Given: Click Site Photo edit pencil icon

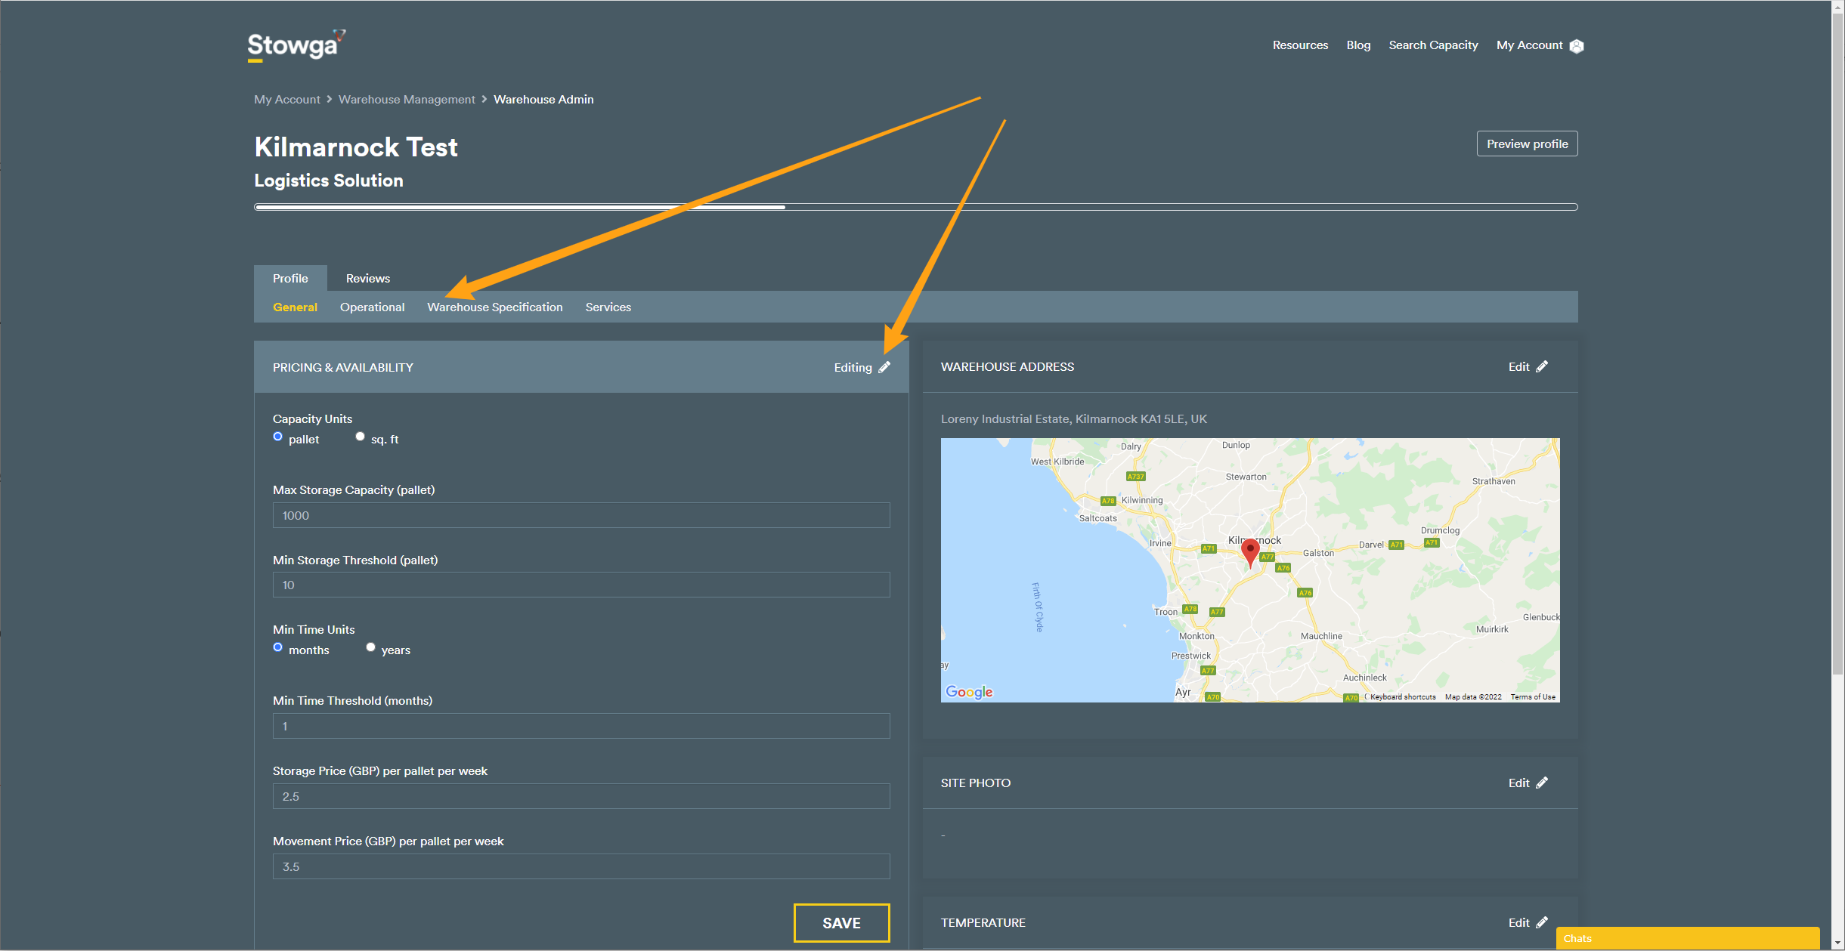Looking at the screenshot, I should point(1542,783).
